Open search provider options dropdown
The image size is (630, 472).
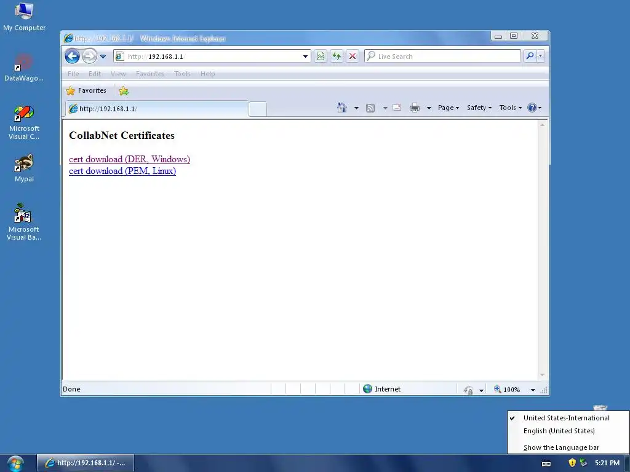coord(540,56)
